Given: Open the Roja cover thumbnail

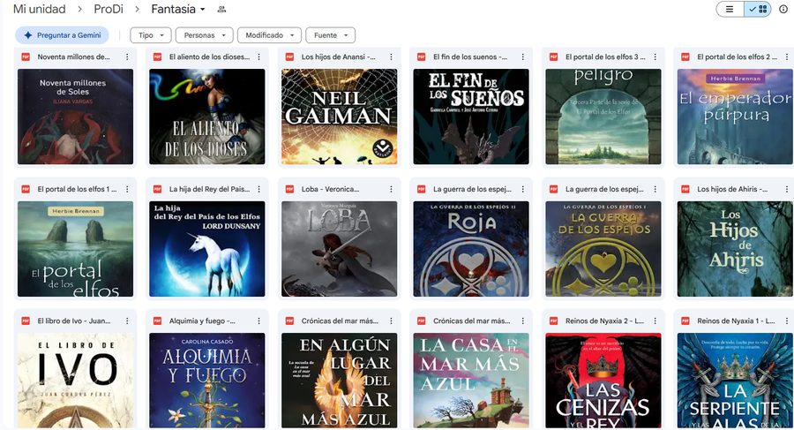Looking at the screenshot, I should tap(471, 249).
